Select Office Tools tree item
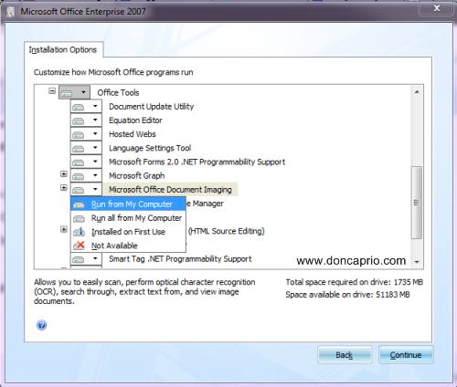Screen dimensions: 457x387 [x=118, y=92]
